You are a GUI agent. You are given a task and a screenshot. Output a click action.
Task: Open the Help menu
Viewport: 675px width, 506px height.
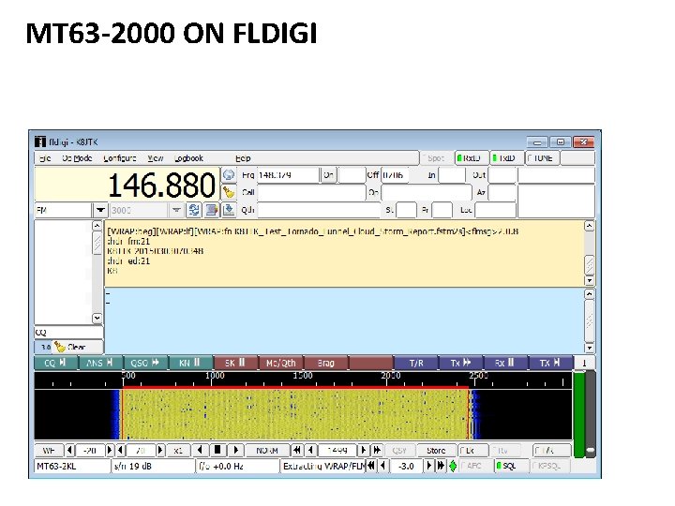click(x=243, y=158)
